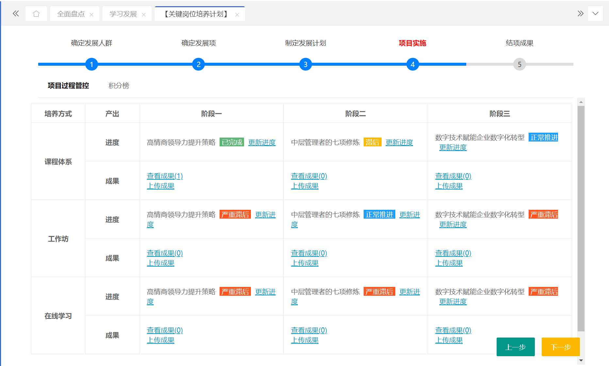Close the 学习发展 tab
Screen dimensions: 609x366
[144, 15]
